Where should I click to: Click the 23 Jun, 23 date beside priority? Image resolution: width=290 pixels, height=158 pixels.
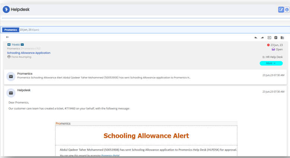277,45
